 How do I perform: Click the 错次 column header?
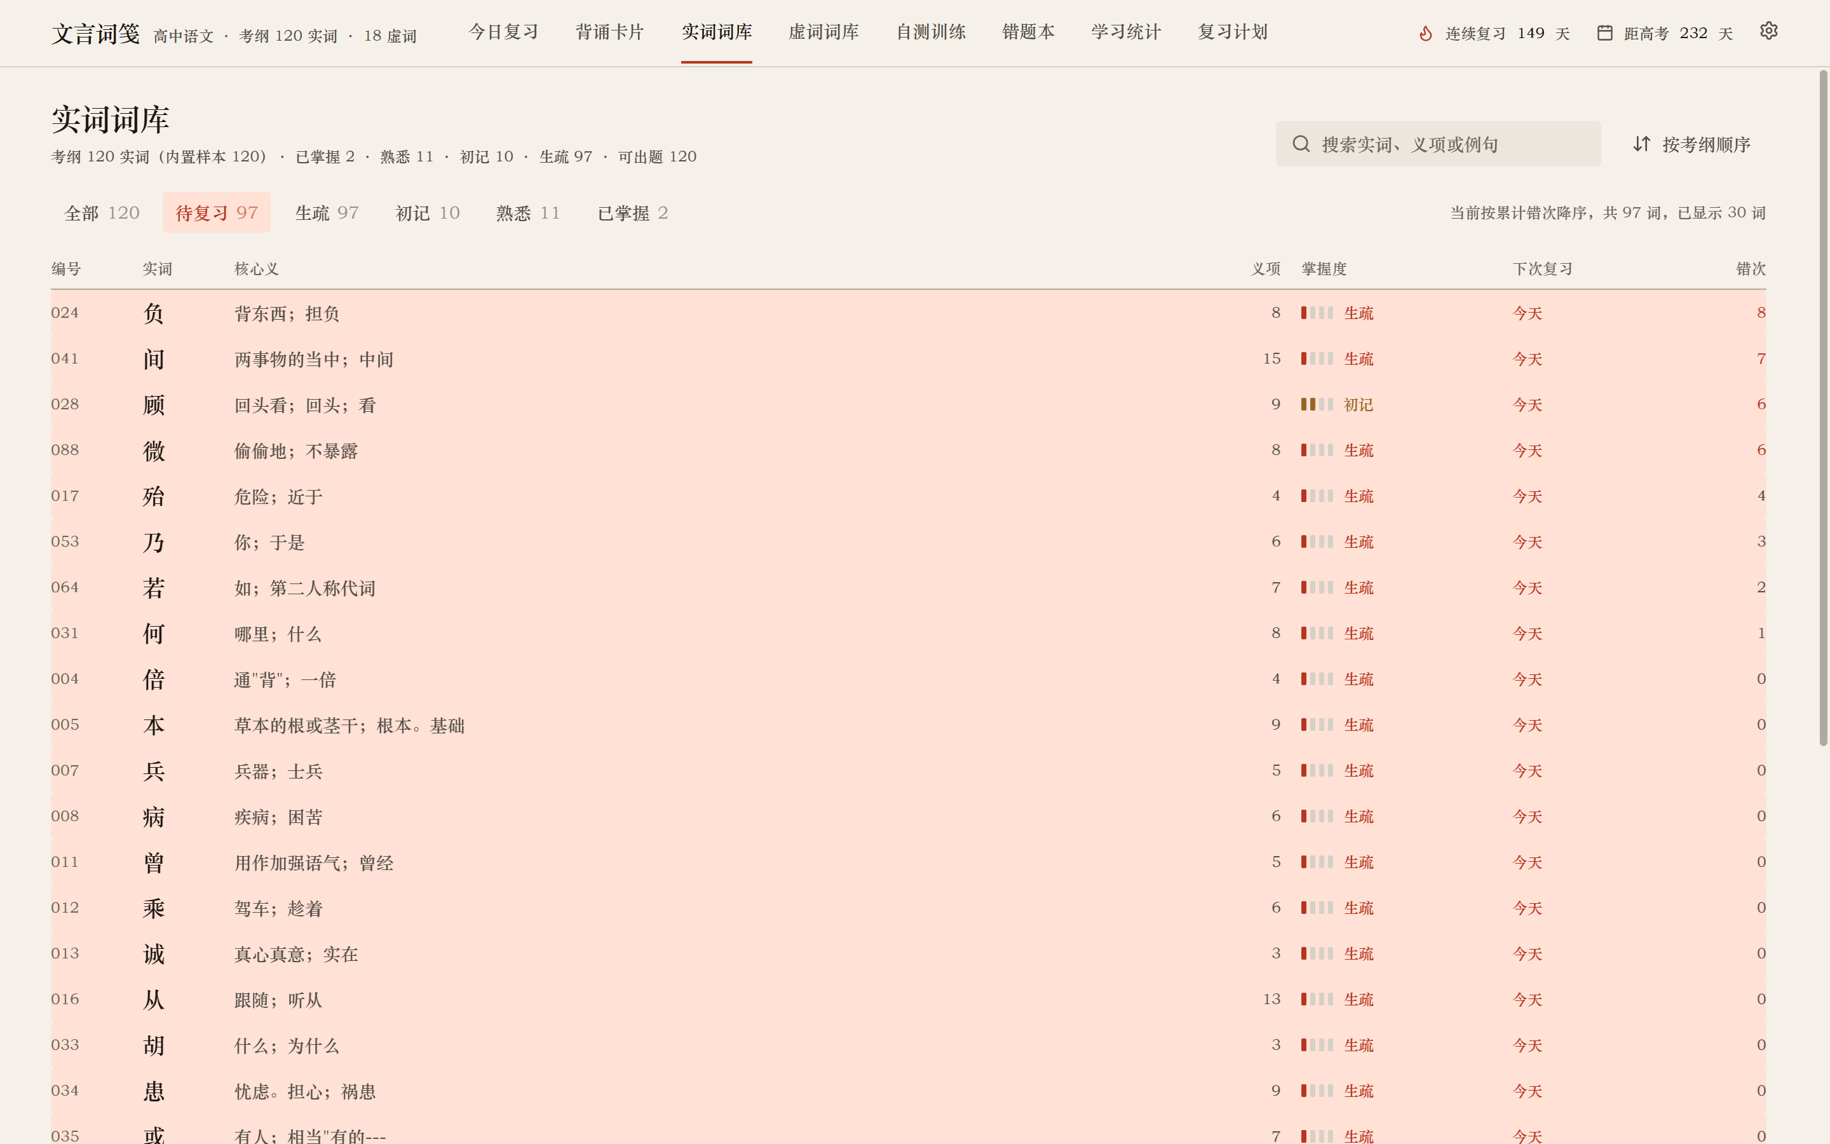click(1751, 269)
